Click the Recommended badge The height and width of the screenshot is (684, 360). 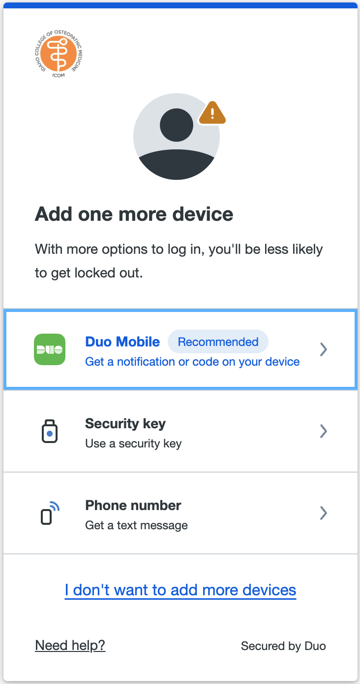pyautogui.click(x=218, y=342)
